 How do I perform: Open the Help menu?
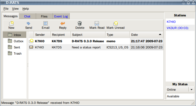point(26,9)
